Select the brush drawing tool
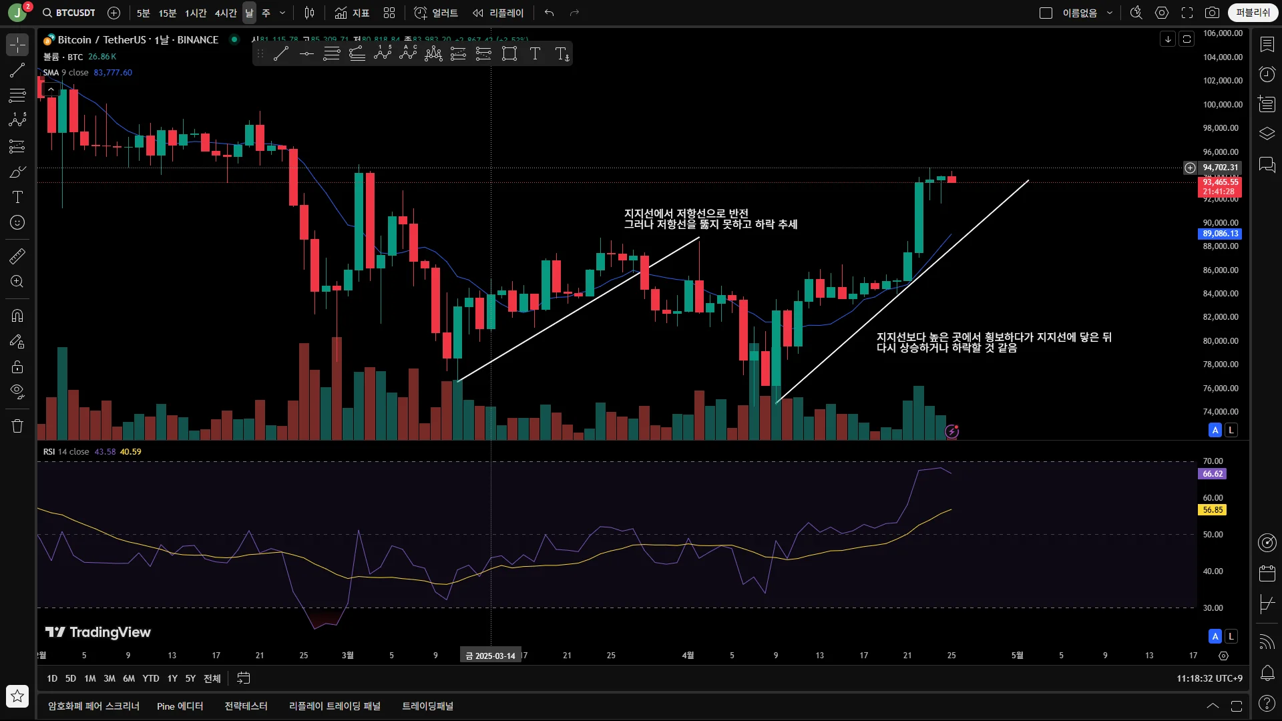Viewport: 1282px width, 721px height. click(17, 172)
